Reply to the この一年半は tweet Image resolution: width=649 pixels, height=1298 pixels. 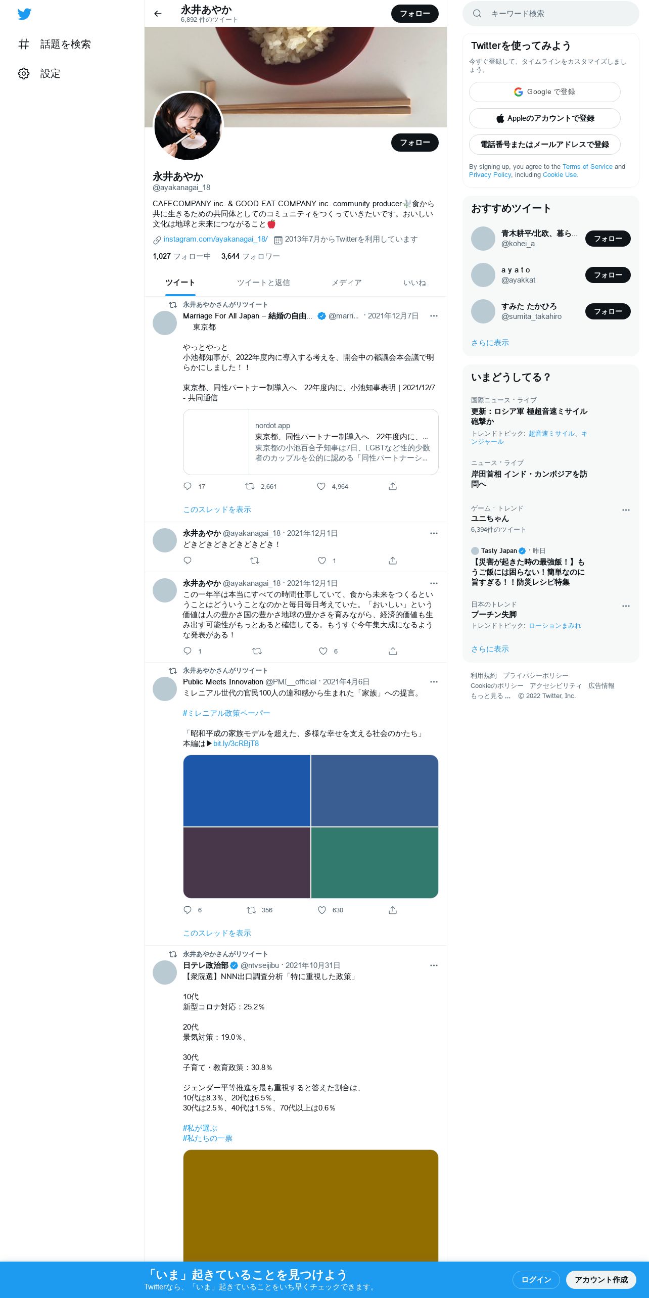click(188, 651)
